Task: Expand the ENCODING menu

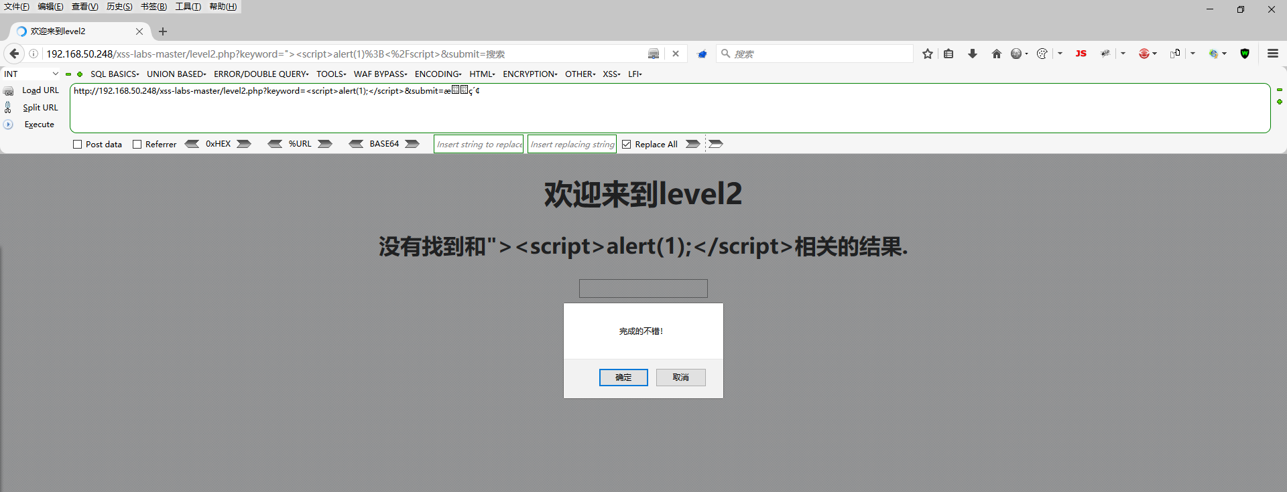Action: pyautogui.click(x=438, y=74)
